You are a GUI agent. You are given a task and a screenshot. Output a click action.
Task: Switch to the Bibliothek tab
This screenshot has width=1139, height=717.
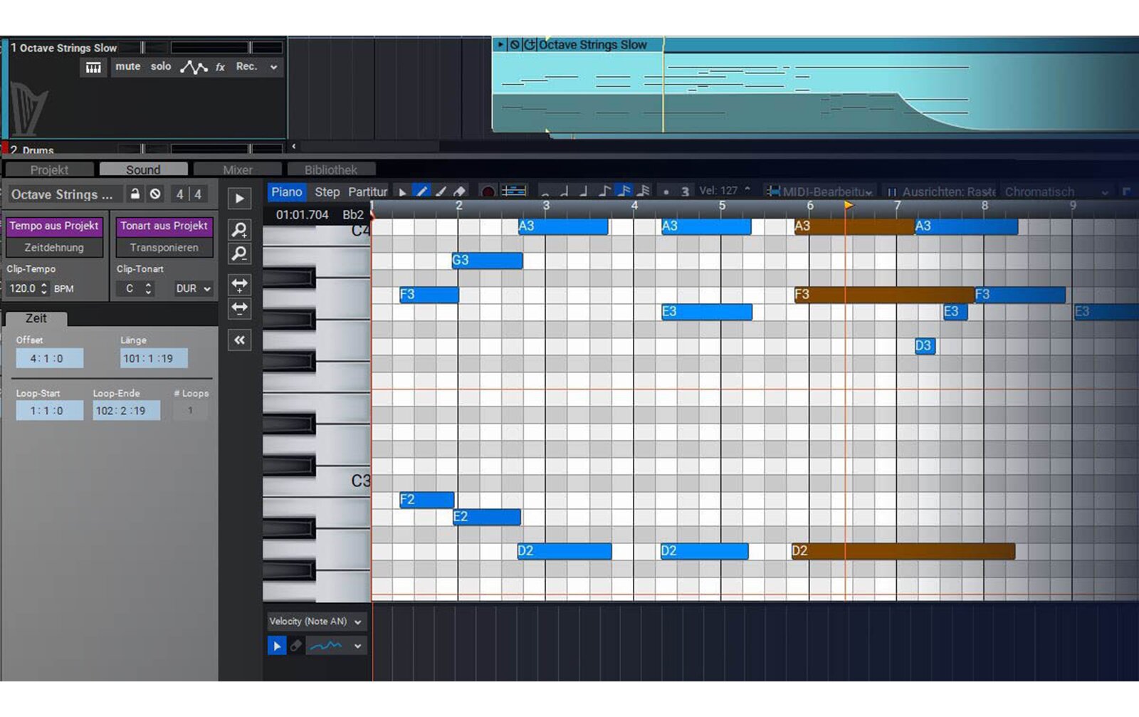(331, 169)
